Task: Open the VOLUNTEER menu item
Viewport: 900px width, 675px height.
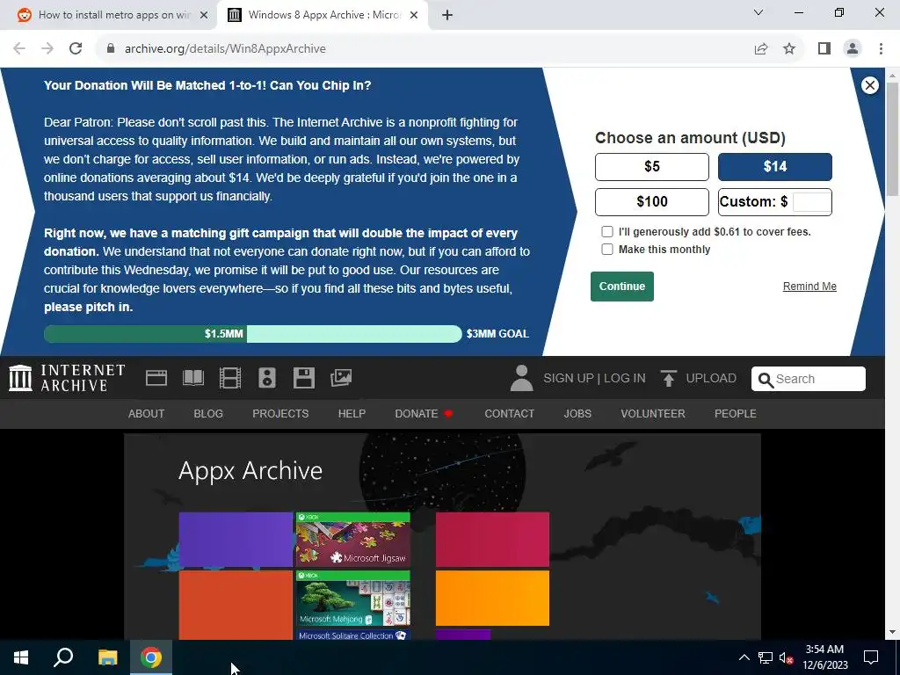Action: tap(653, 414)
